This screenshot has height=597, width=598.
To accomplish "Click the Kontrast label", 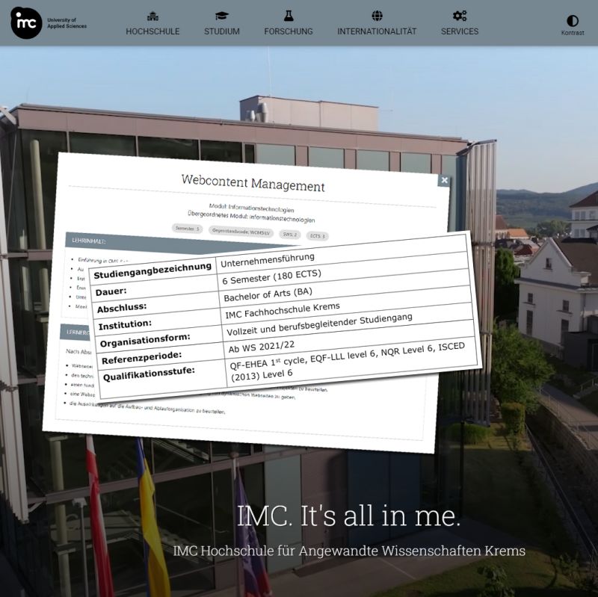I will pos(573,33).
